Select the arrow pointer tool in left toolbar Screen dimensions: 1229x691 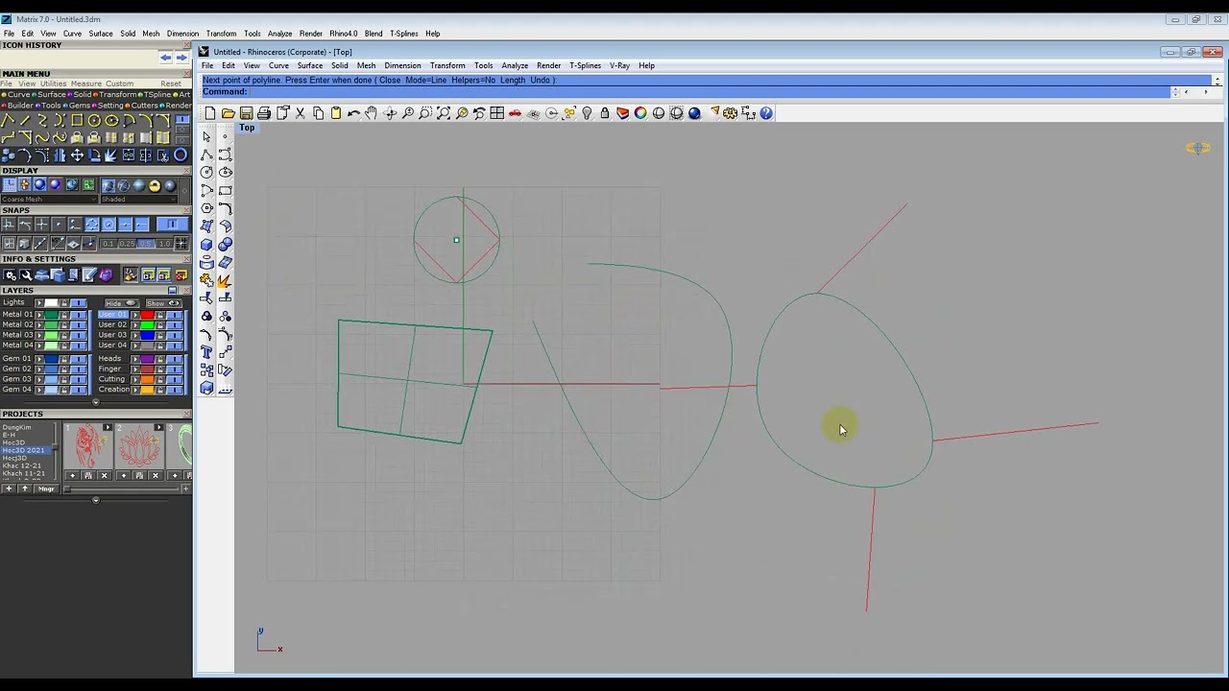tap(206, 137)
